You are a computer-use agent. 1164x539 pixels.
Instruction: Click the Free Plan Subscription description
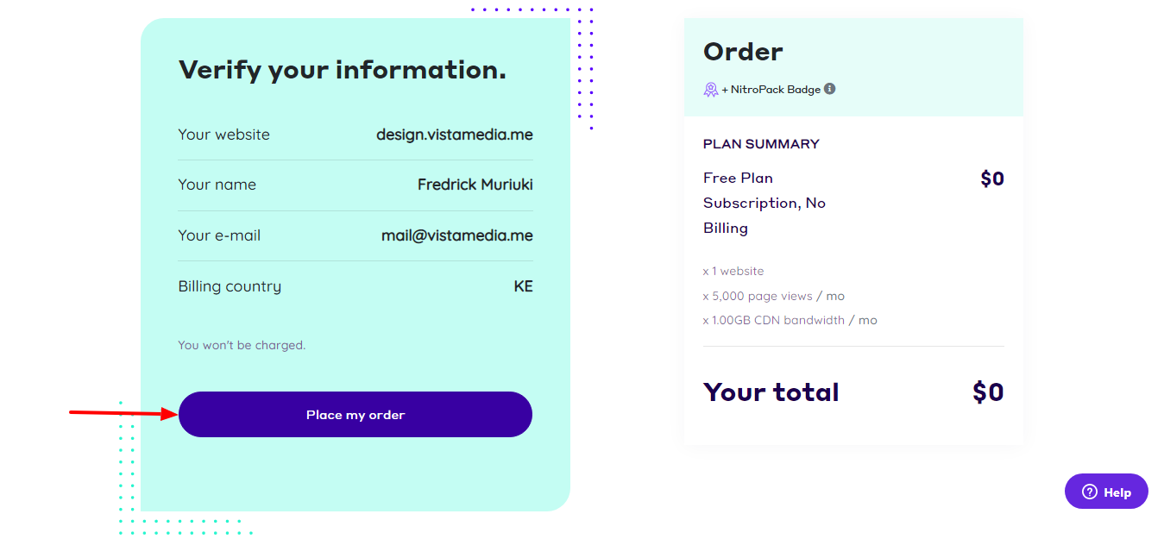(764, 203)
